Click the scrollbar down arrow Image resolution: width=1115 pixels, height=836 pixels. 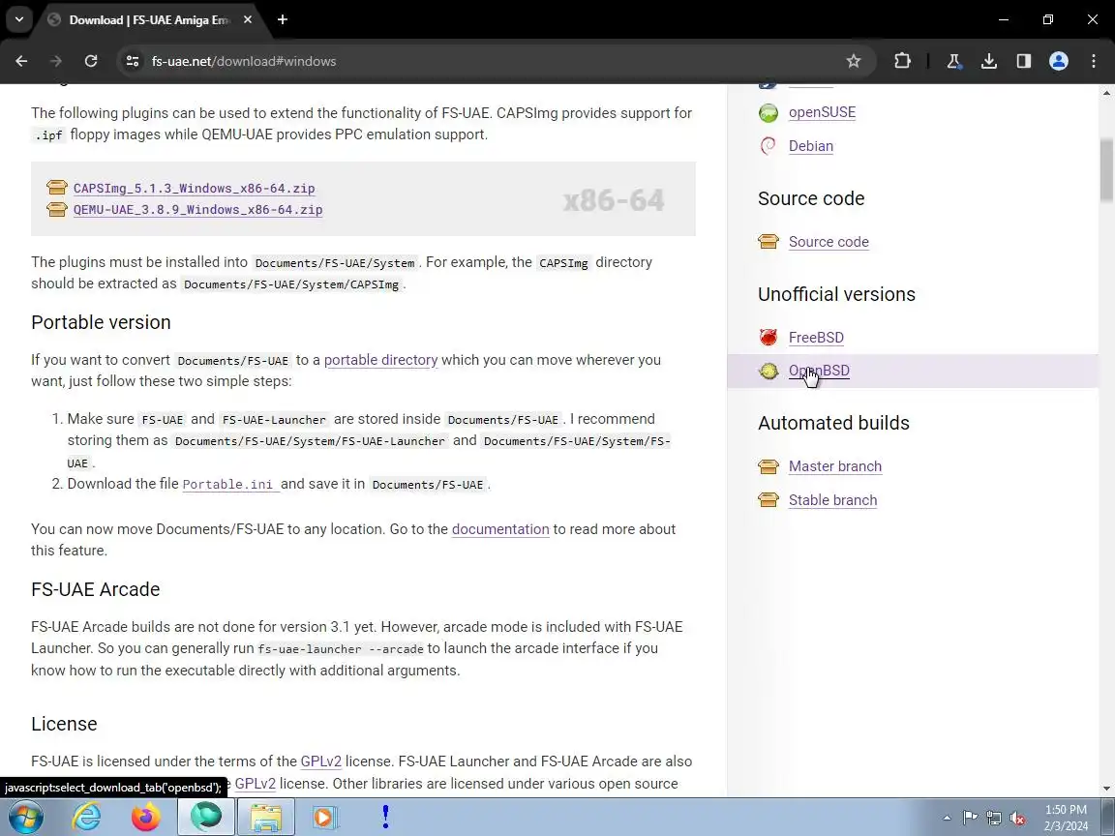tap(1106, 789)
